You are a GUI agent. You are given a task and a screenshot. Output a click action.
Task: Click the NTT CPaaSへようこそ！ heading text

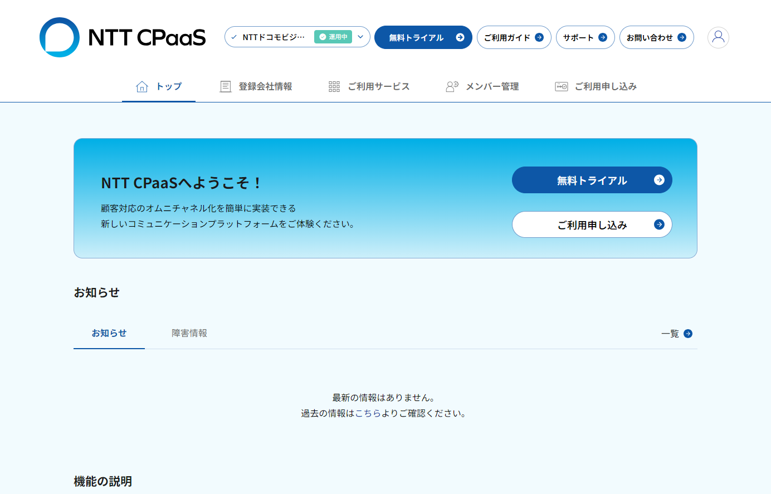(x=181, y=183)
